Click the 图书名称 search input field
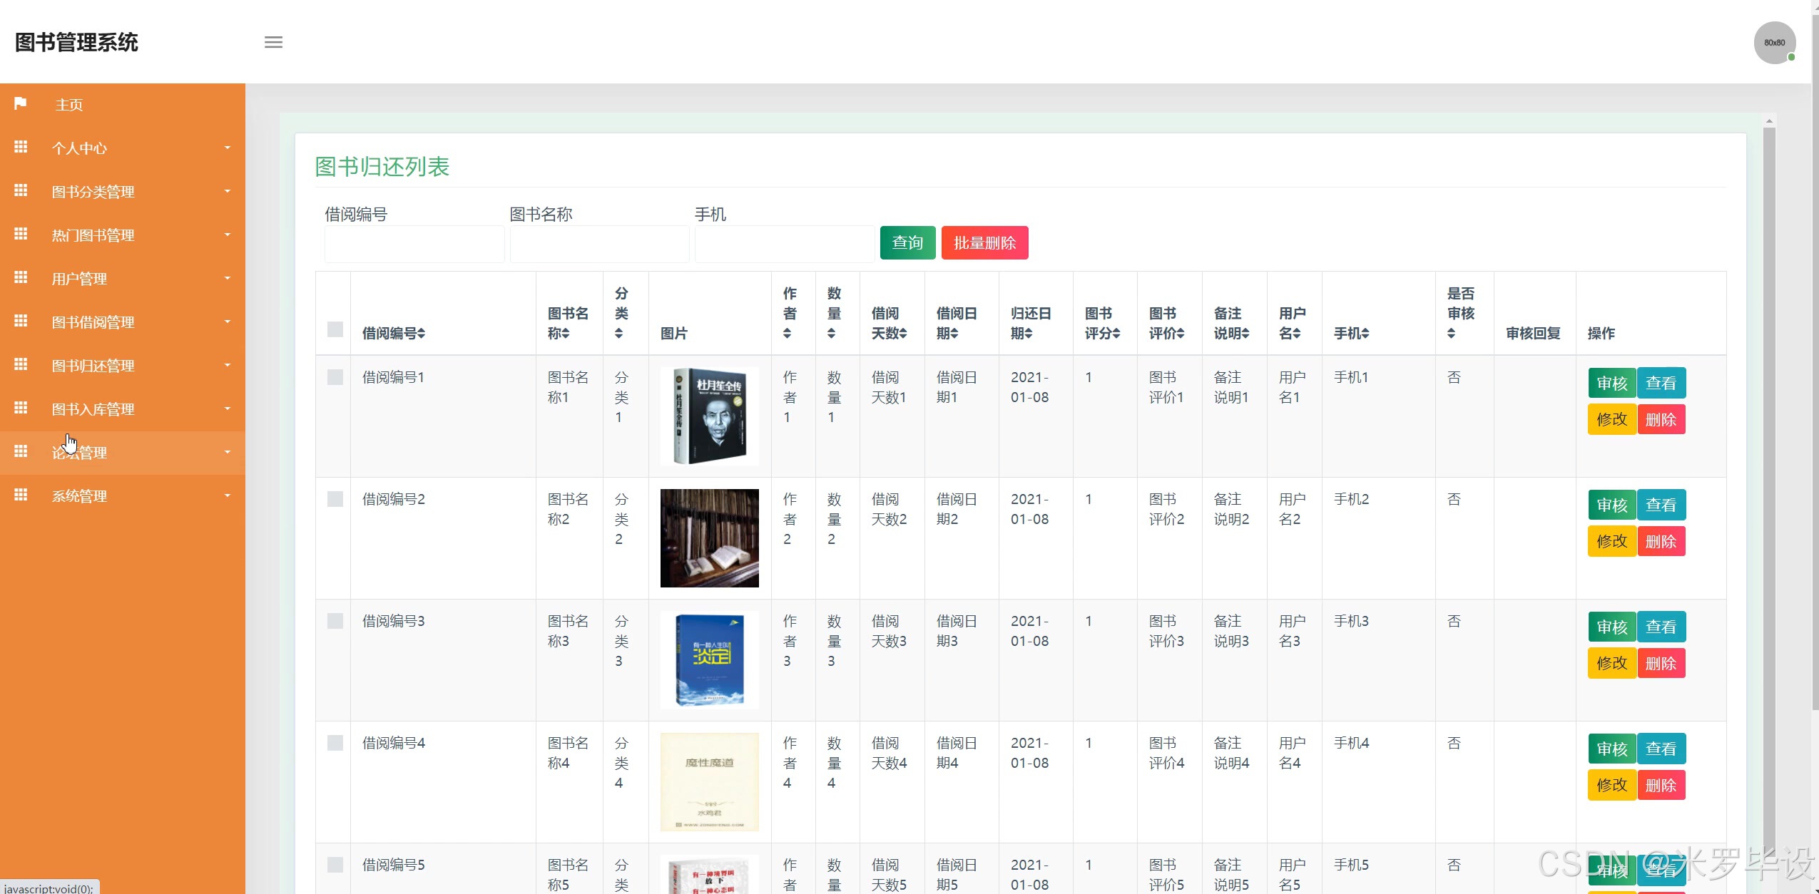 (x=599, y=245)
